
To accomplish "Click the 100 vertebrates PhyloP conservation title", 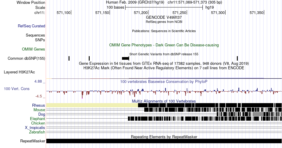I will [x=164, y=81].
